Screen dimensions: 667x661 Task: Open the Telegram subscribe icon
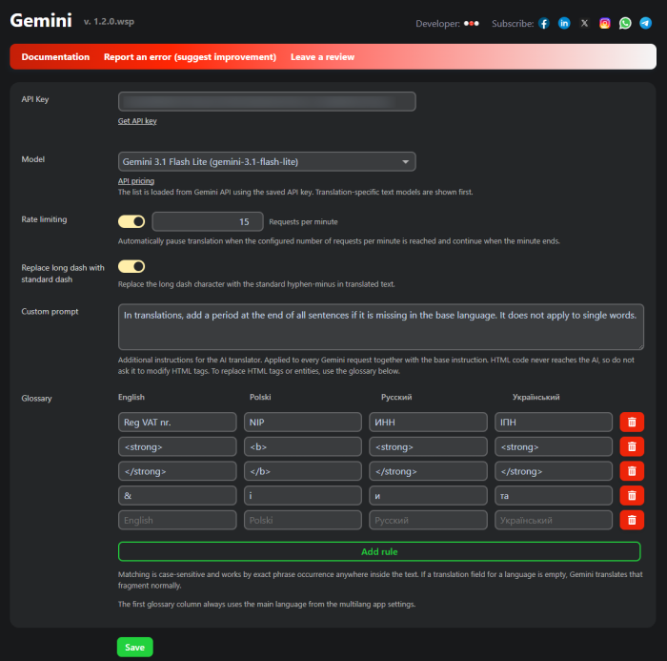645,24
